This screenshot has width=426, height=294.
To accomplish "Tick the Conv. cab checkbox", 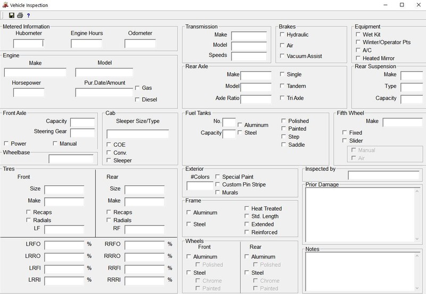I will click(109, 153).
